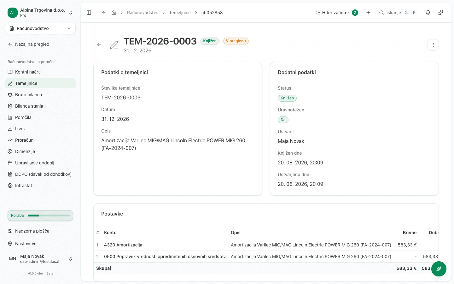Click the home breadcrumb icon

pyautogui.click(x=114, y=13)
